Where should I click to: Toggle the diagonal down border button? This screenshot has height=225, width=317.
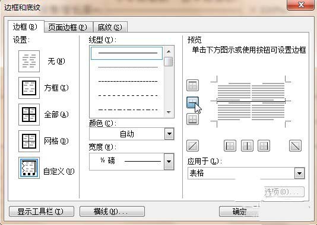(x=296, y=146)
